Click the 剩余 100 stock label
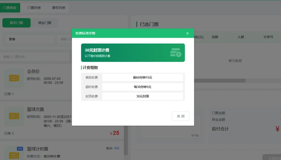The image size is (281, 160). (113, 148)
